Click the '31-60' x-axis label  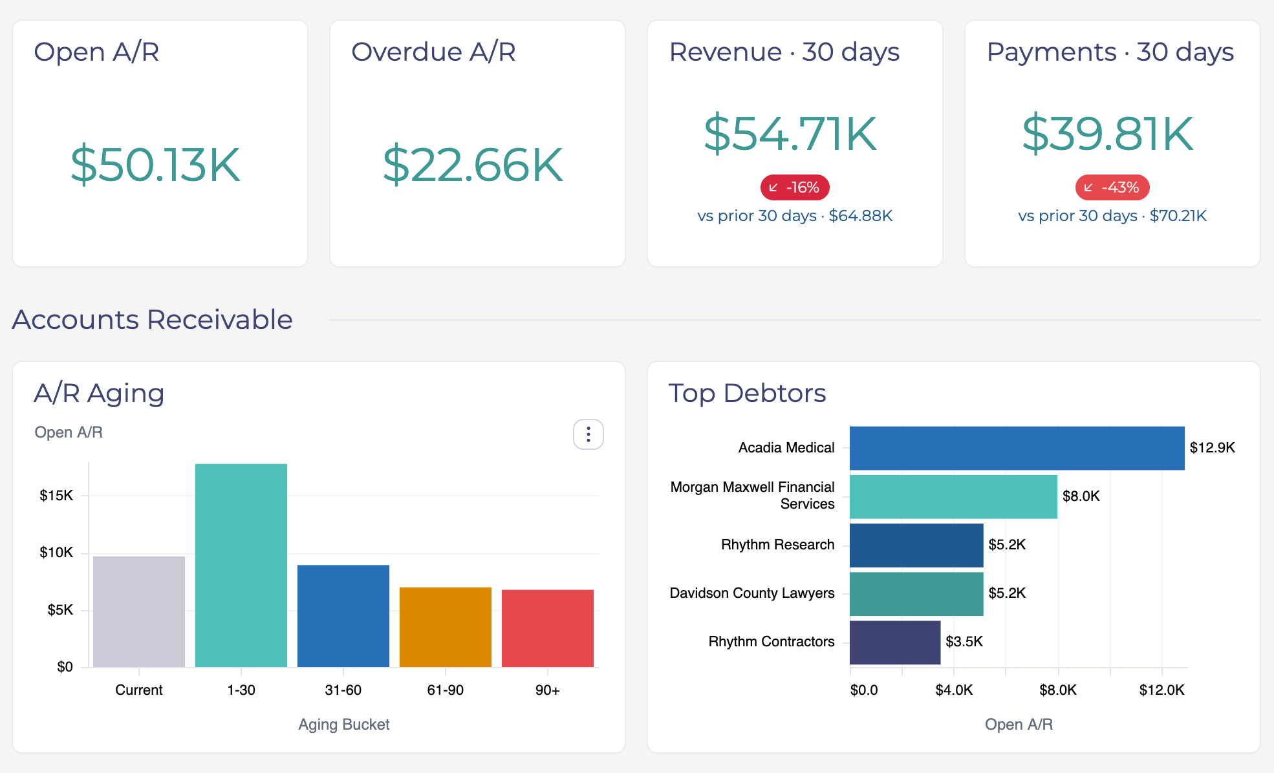point(343,690)
